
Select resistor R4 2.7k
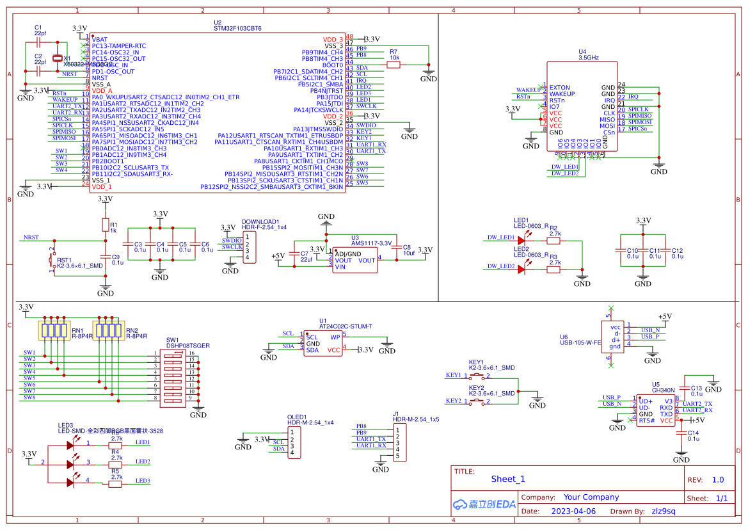click(x=115, y=465)
